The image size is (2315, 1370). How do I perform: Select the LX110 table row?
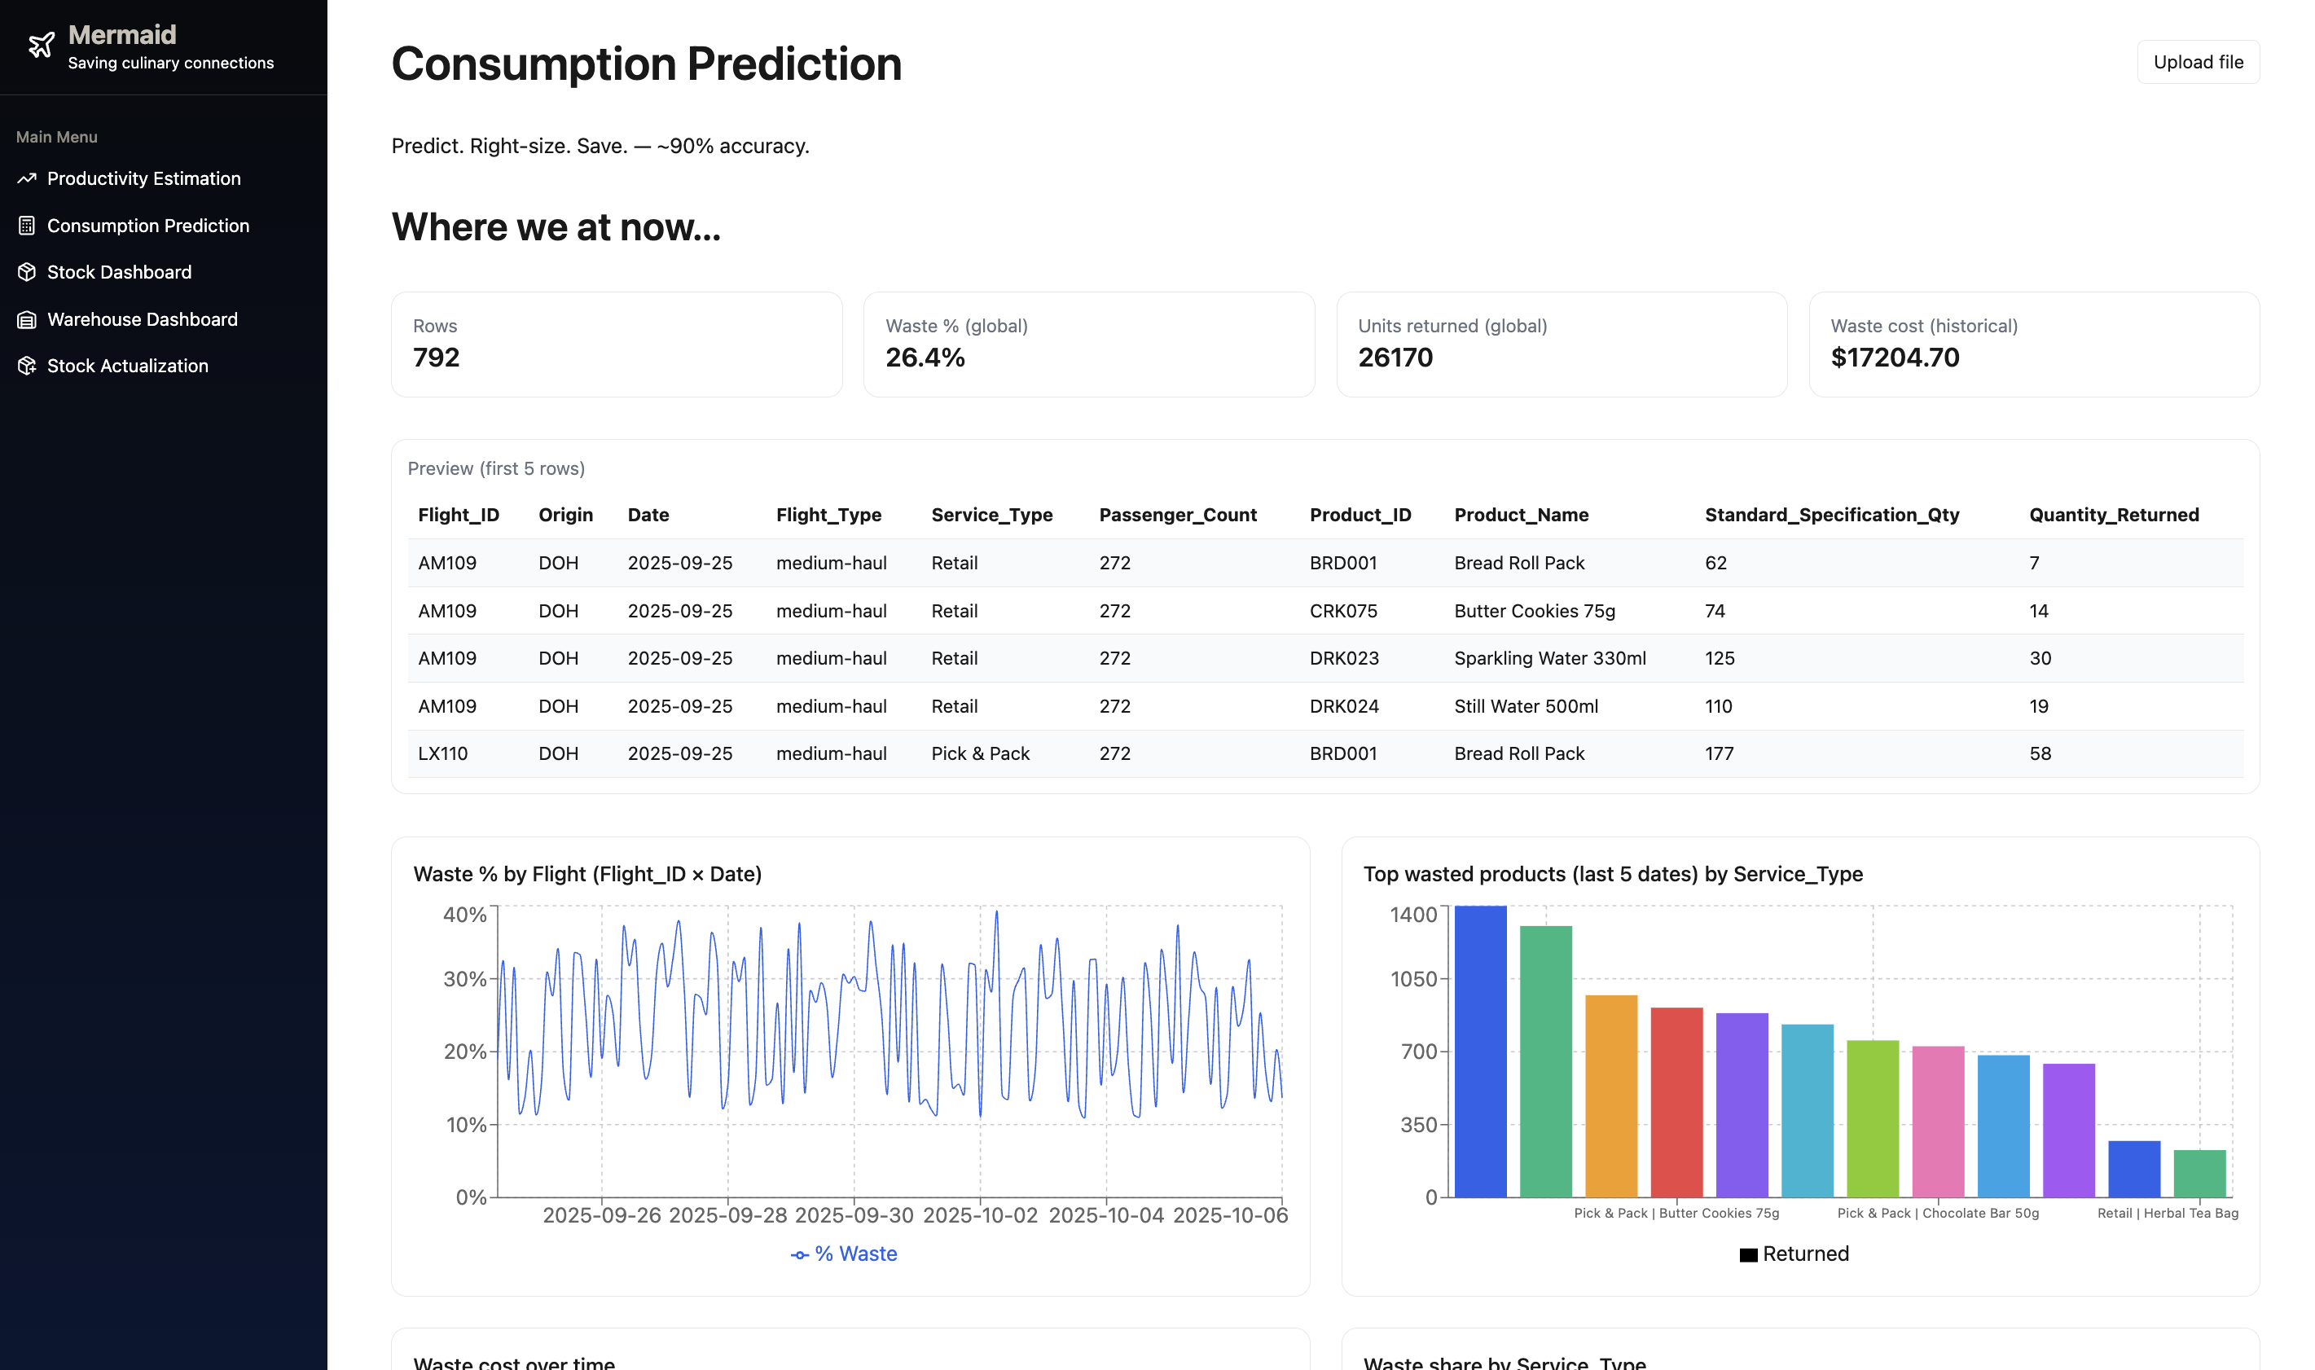(x=1324, y=754)
